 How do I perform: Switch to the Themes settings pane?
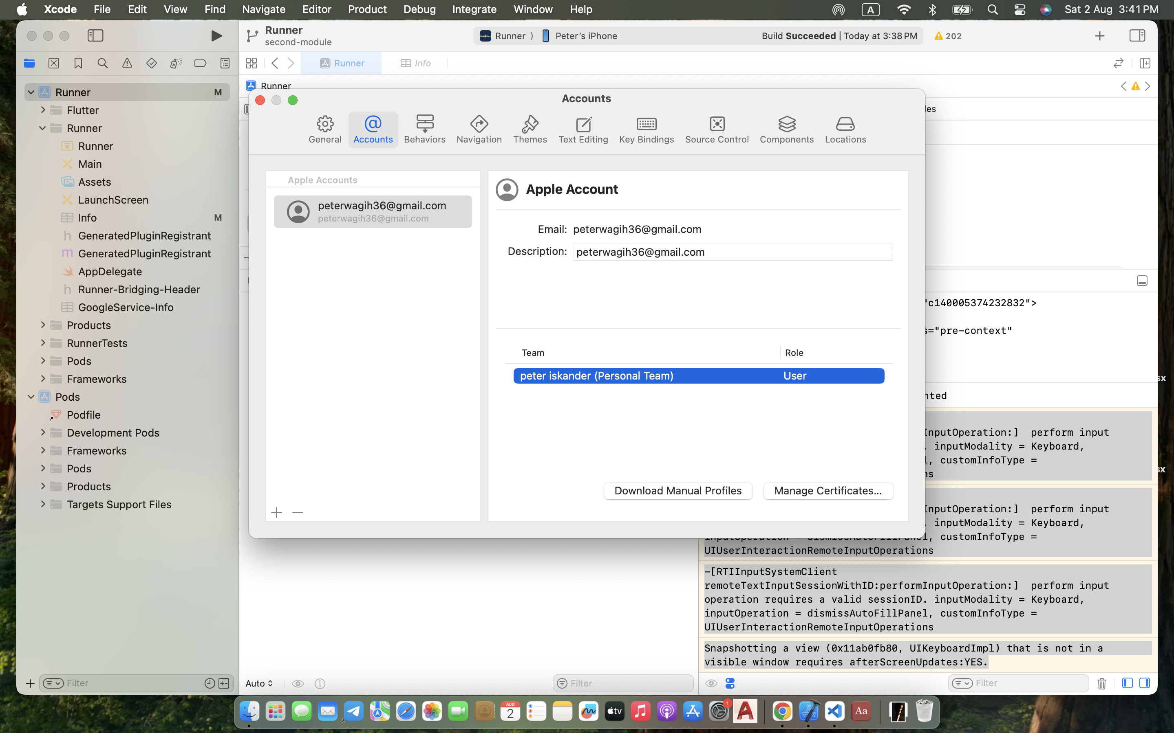tap(530, 129)
